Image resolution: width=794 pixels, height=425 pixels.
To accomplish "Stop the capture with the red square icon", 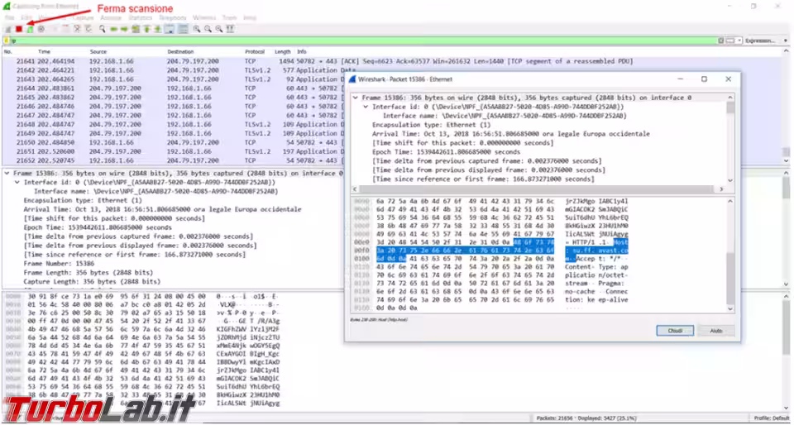I will [x=18, y=28].
